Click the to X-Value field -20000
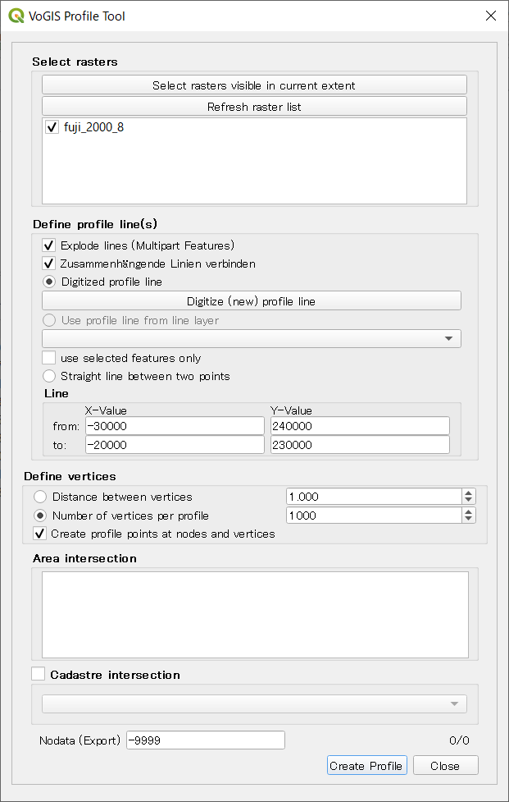The image size is (509, 802). pos(175,445)
